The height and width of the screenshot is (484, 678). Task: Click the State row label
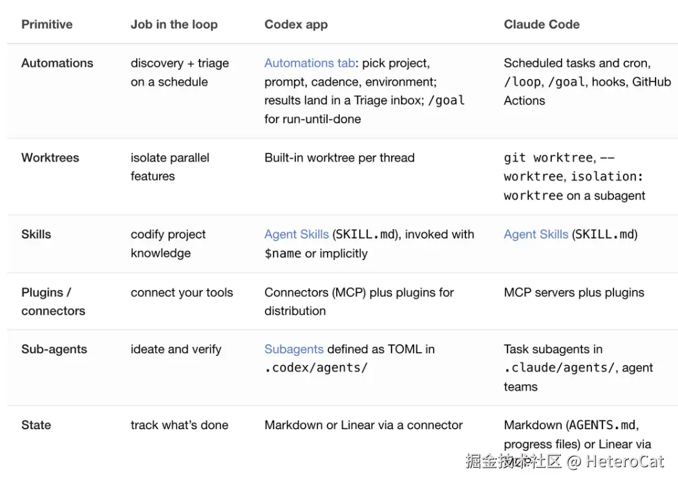36,425
